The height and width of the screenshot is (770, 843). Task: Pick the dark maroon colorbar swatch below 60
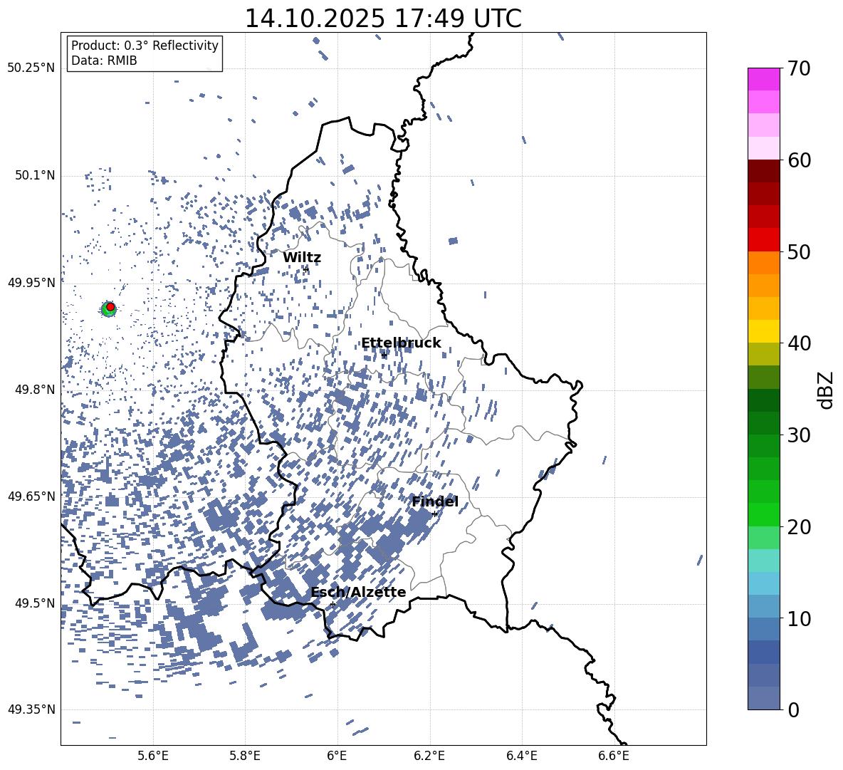[763, 171]
